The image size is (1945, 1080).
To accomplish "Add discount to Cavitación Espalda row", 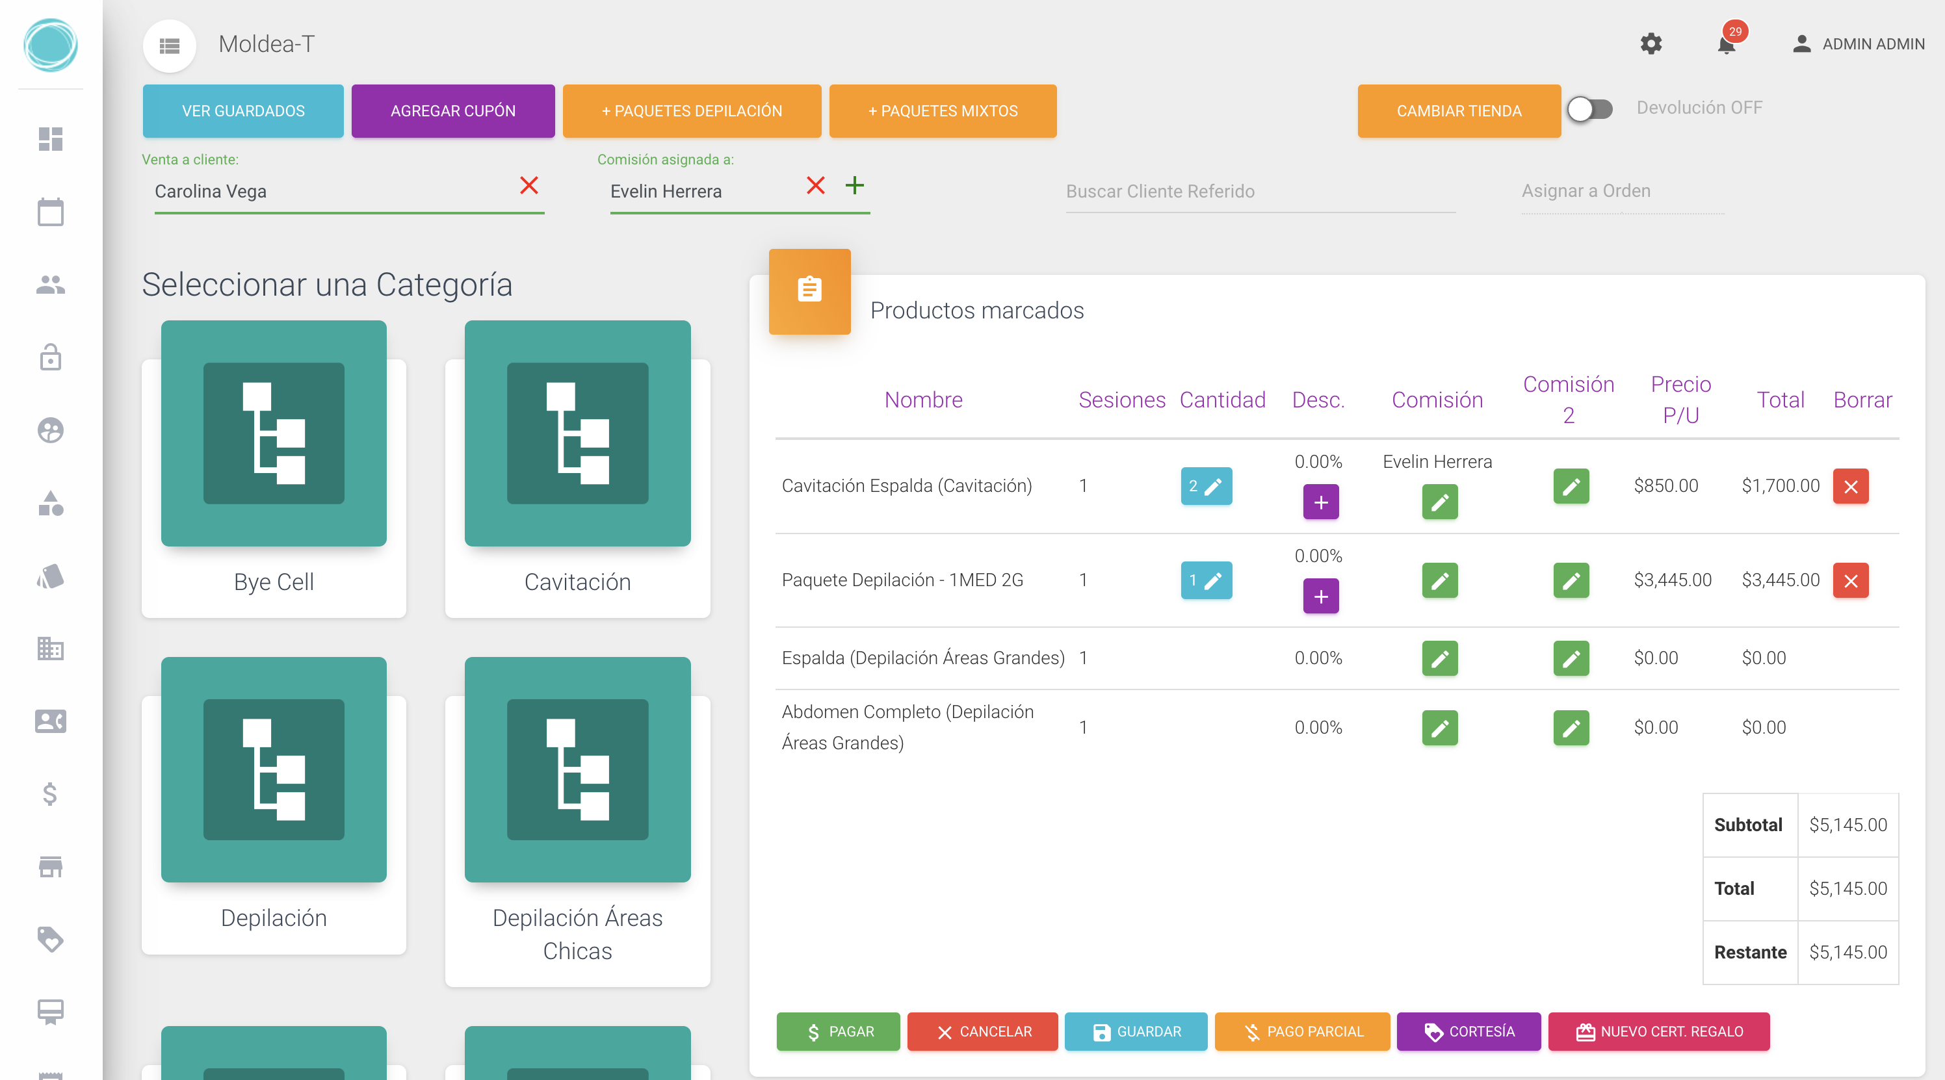I will [x=1320, y=503].
